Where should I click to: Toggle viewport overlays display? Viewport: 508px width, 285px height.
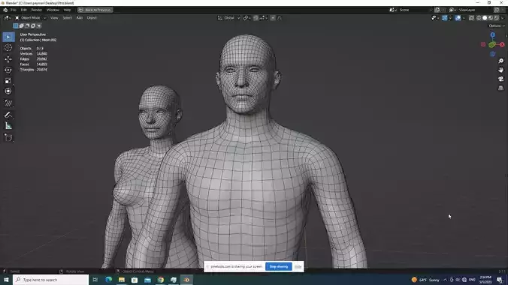coord(458,18)
